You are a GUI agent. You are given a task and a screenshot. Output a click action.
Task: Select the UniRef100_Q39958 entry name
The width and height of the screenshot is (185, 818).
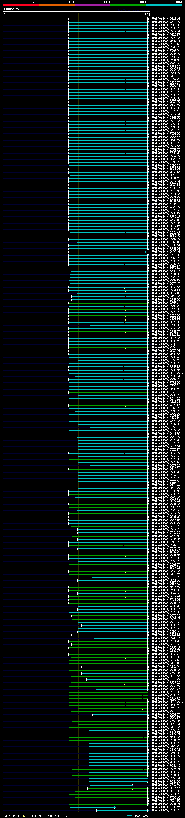point(166,421)
